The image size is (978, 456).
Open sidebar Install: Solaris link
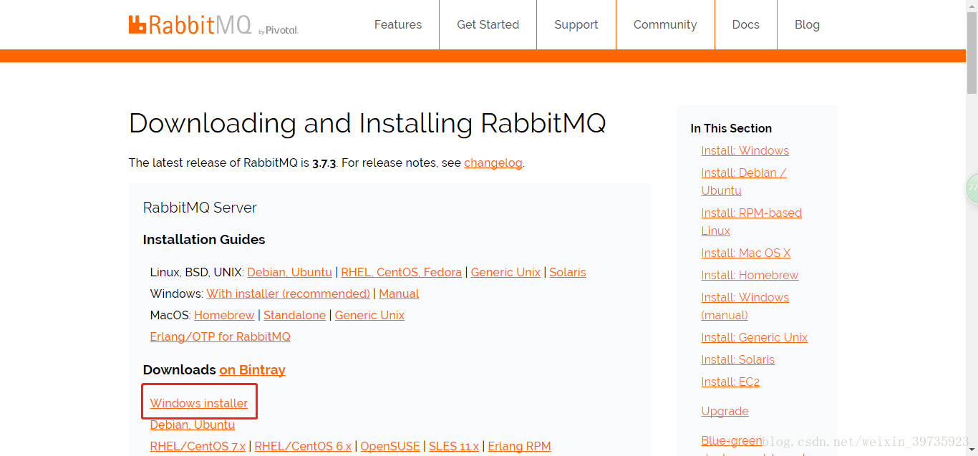point(737,359)
